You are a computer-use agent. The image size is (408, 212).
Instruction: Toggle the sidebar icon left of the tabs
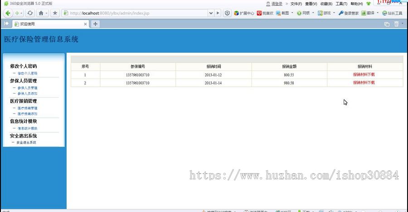coord(6,24)
